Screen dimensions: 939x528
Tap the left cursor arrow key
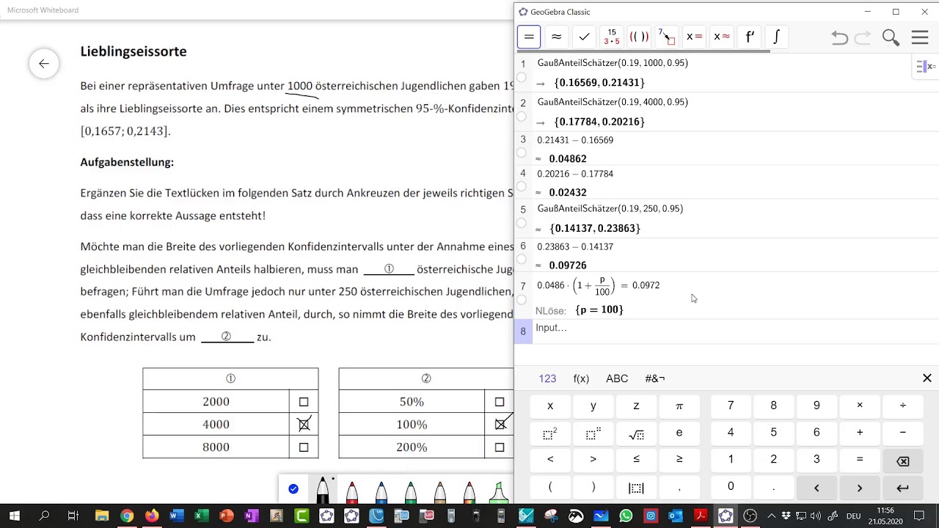tap(816, 488)
